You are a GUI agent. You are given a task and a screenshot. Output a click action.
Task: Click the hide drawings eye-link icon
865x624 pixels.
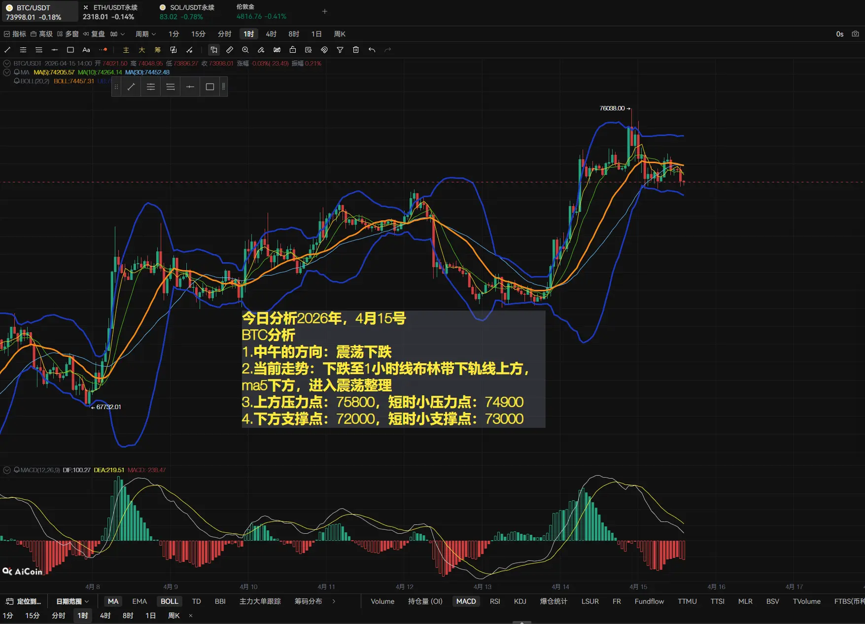324,50
